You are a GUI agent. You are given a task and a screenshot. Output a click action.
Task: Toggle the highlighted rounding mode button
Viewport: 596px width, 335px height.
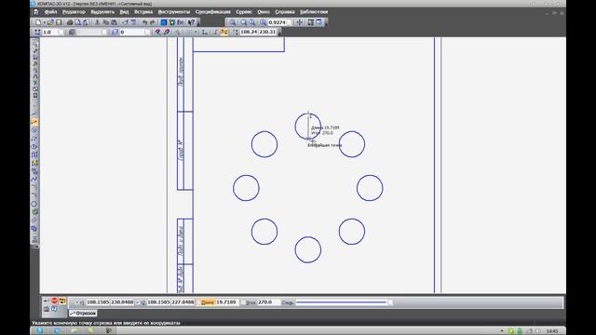(224, 32)
